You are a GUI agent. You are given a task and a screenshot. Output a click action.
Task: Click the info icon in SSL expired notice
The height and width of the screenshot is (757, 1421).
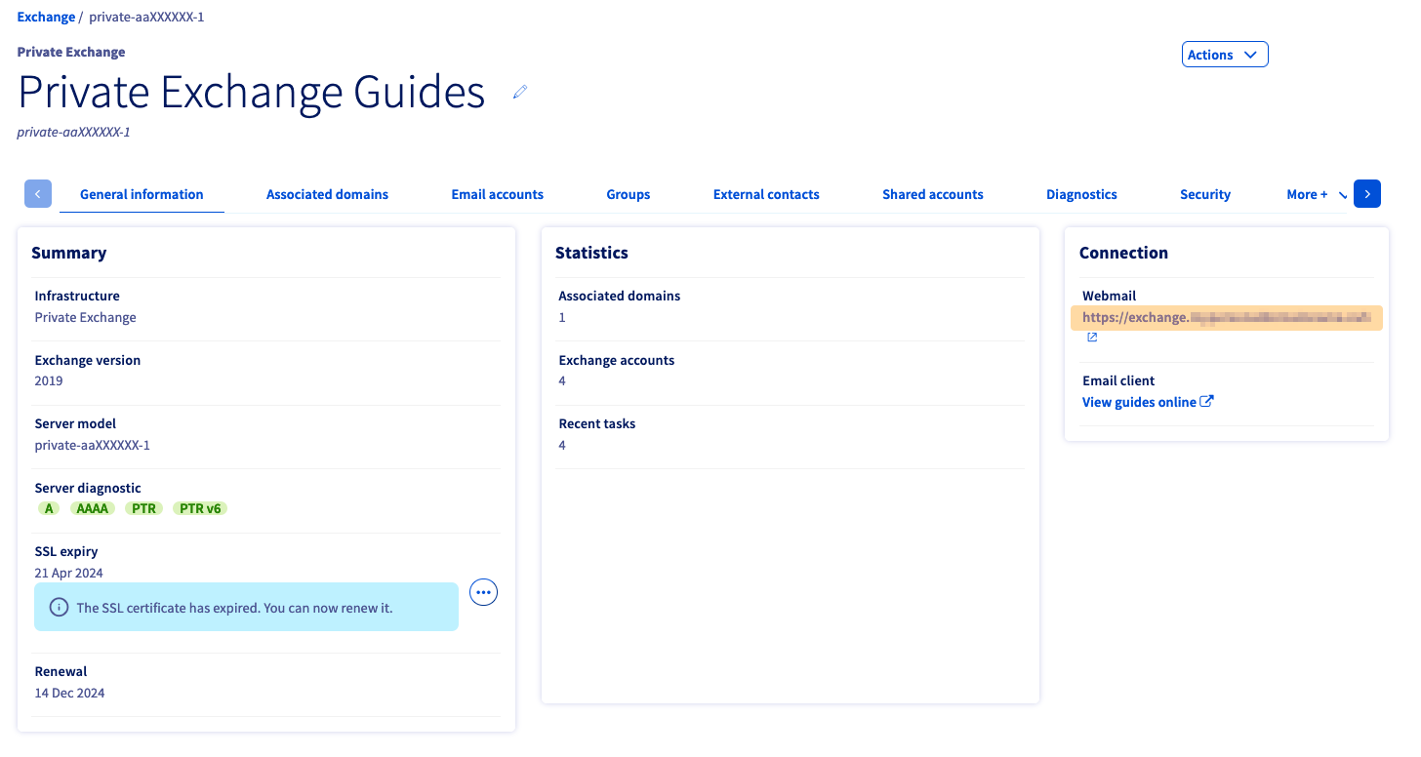tap(59, 608)
